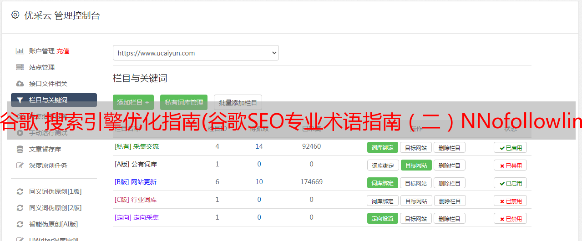Screen dimensions: 582x241
Task: Open the site URL dropdown https://www.ucaiyun.com
Action: tap(196, 53)
